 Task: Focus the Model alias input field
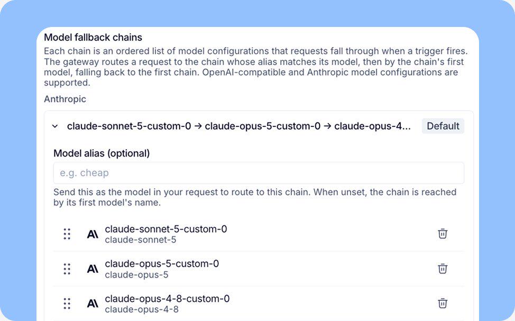(259, 173)
